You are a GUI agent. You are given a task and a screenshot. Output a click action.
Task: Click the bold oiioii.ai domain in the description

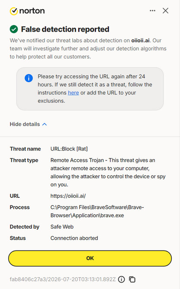tap(140, 40)
